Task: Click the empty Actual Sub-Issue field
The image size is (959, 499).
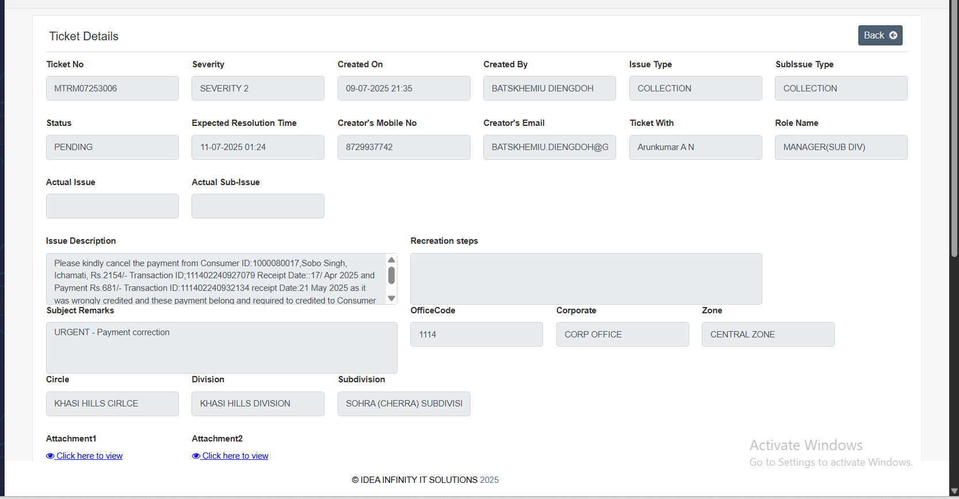Action: click(x=258, y=206)
